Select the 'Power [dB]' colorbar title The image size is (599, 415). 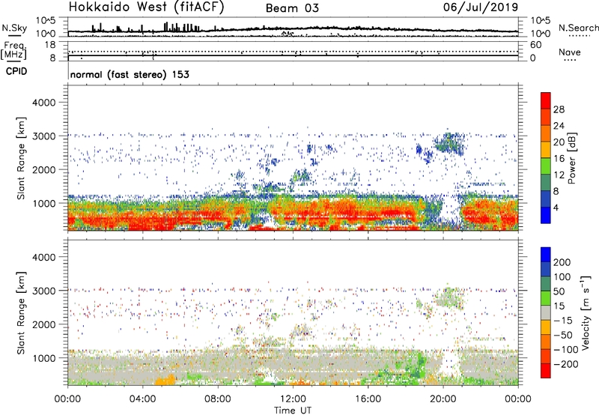click(571, 158)
